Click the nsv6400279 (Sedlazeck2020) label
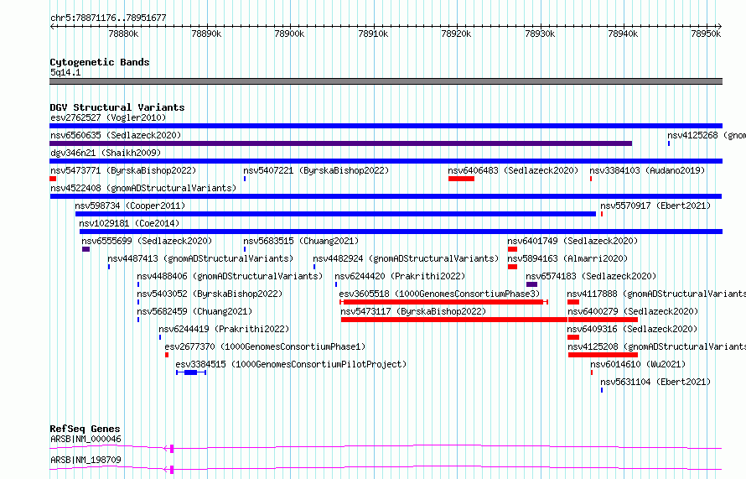This screenshot has width=746, height=479. (633, 311)
